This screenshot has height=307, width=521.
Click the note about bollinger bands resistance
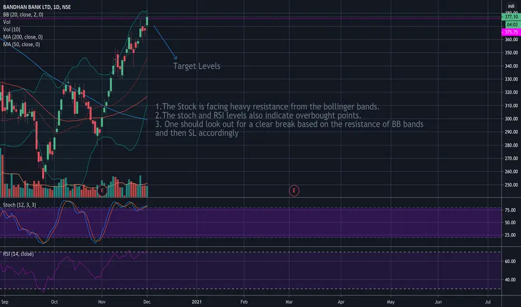coord(267,107)
